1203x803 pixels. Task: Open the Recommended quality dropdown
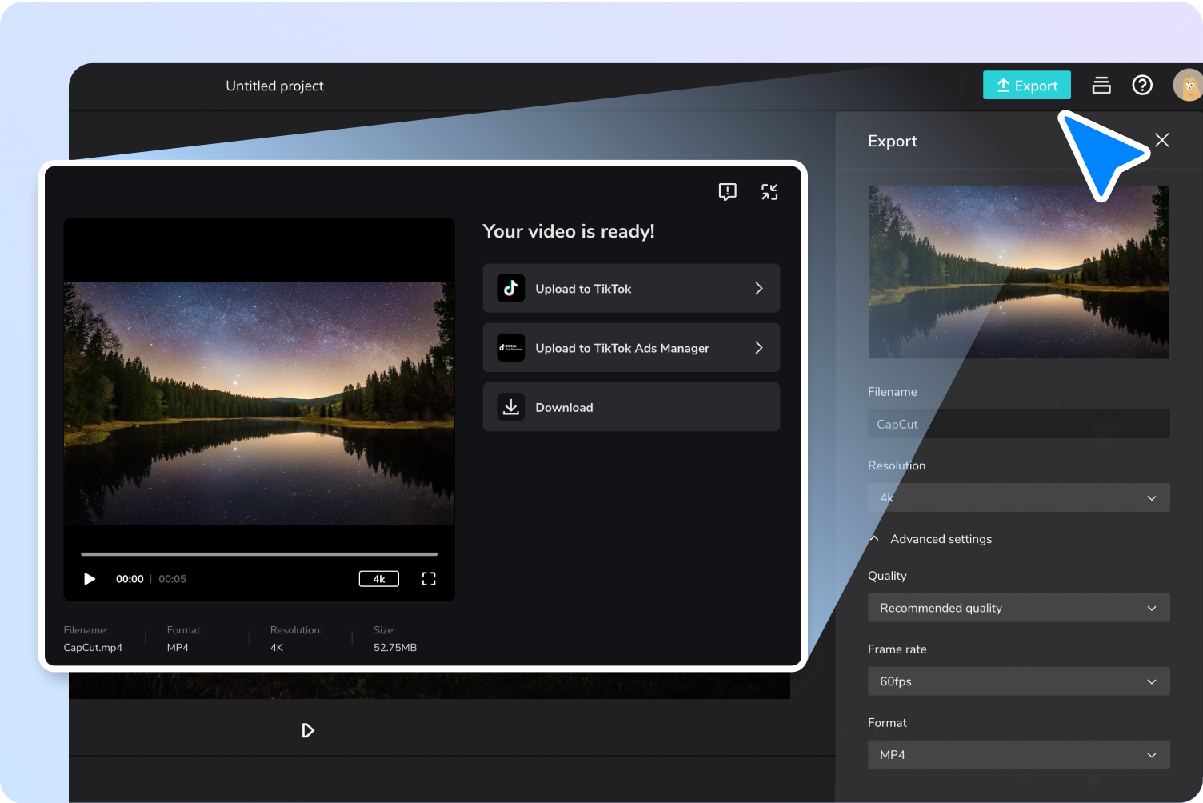[1018, 608]
